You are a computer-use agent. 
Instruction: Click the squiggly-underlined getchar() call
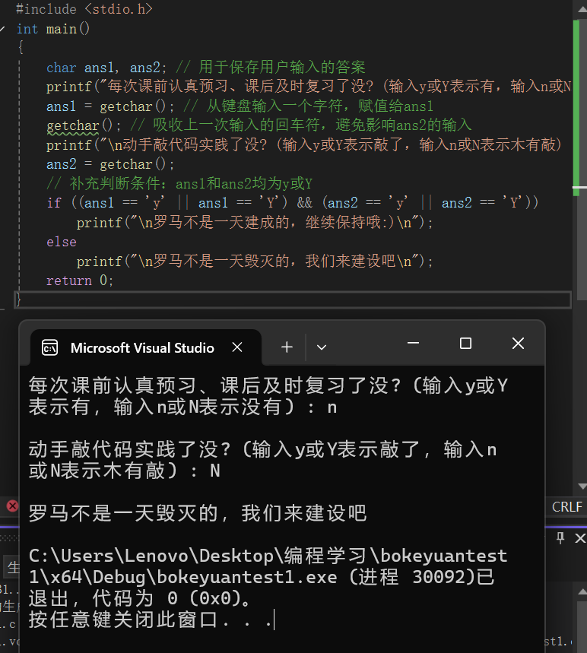point(84,125)
